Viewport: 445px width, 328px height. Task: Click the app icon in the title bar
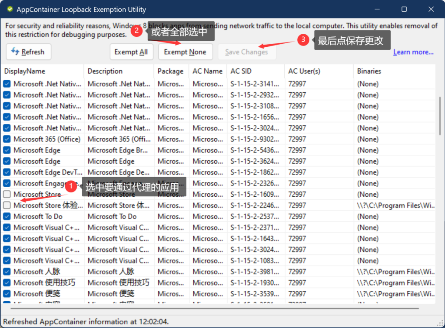[10, 9]
